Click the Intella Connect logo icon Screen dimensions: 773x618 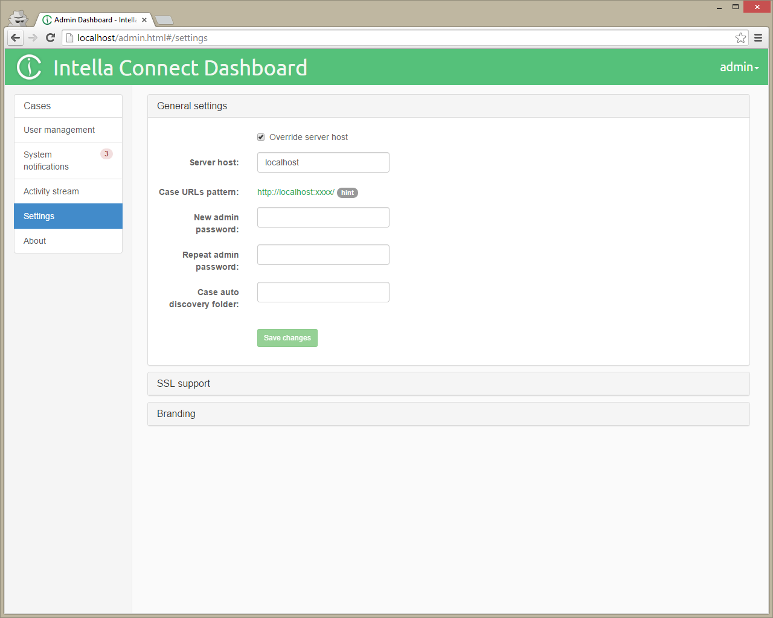29,68
